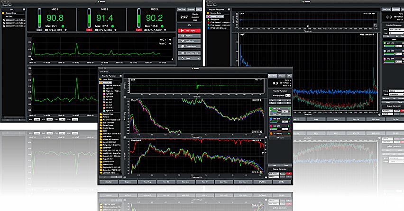Click Show Meter Grid button

(190, 53)
